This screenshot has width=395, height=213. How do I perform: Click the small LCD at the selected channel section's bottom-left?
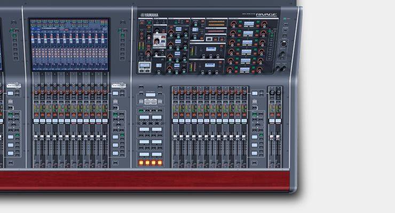click(x=144, y=64)
